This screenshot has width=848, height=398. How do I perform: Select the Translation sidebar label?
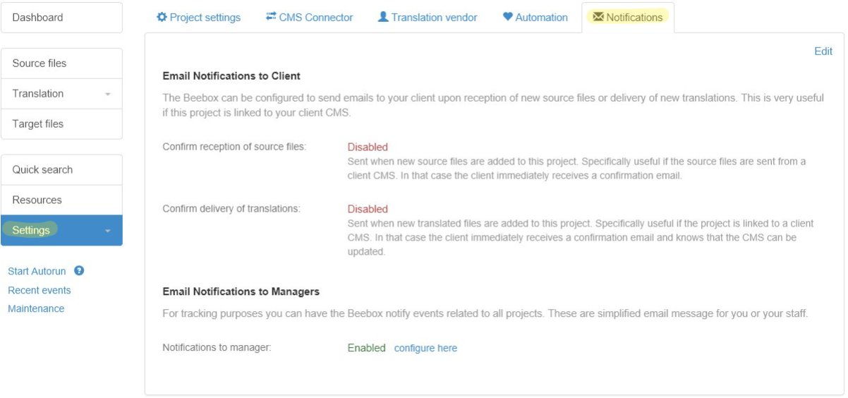tap(38, 94)
